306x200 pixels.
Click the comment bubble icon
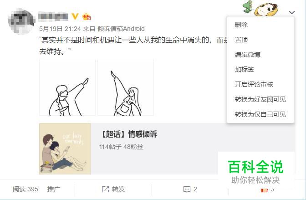[187, 189]
